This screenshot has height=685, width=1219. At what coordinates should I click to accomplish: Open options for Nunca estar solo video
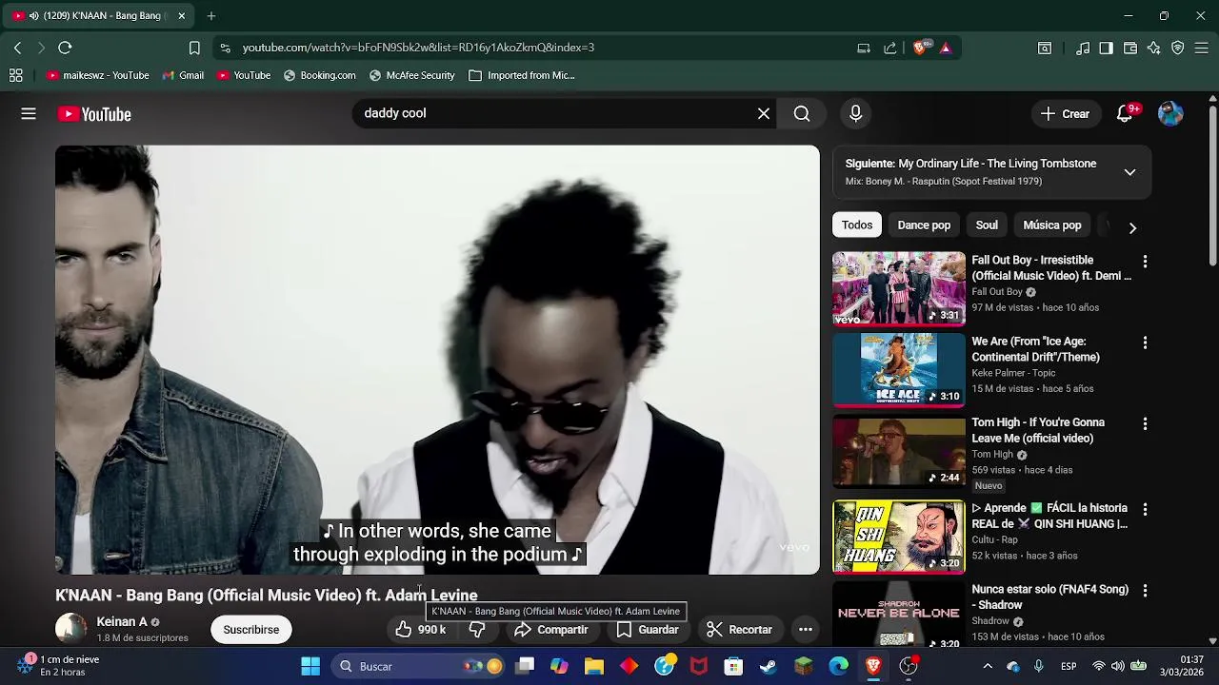[x=1145, y=591]
